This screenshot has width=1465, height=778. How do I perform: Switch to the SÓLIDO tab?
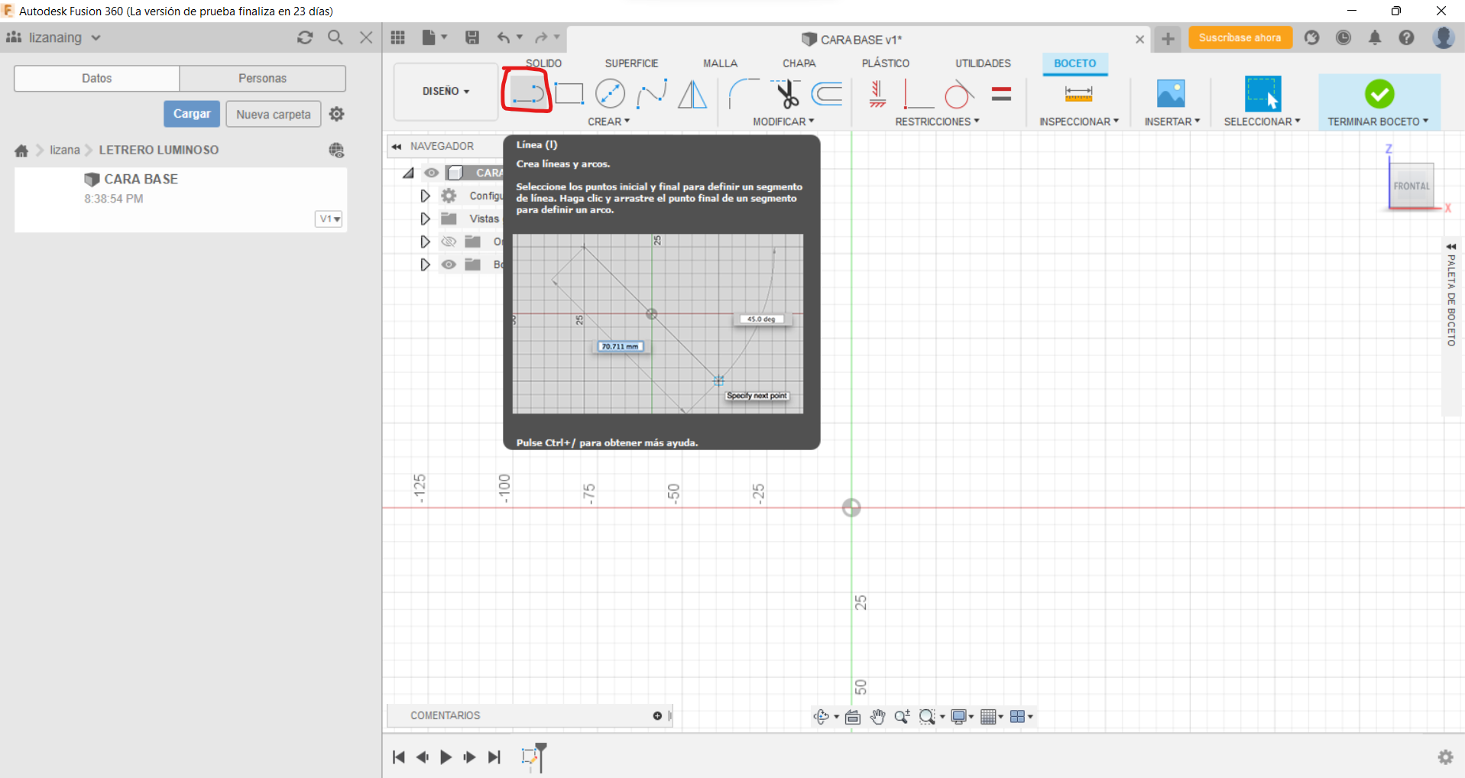click(x=543, y=63)
